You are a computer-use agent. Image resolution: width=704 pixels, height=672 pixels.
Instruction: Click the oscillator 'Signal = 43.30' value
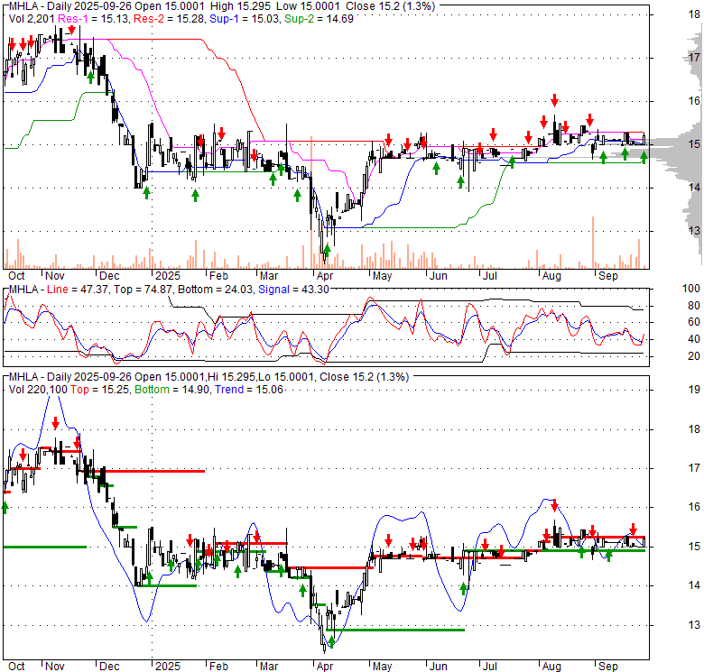tap(293, 290)
